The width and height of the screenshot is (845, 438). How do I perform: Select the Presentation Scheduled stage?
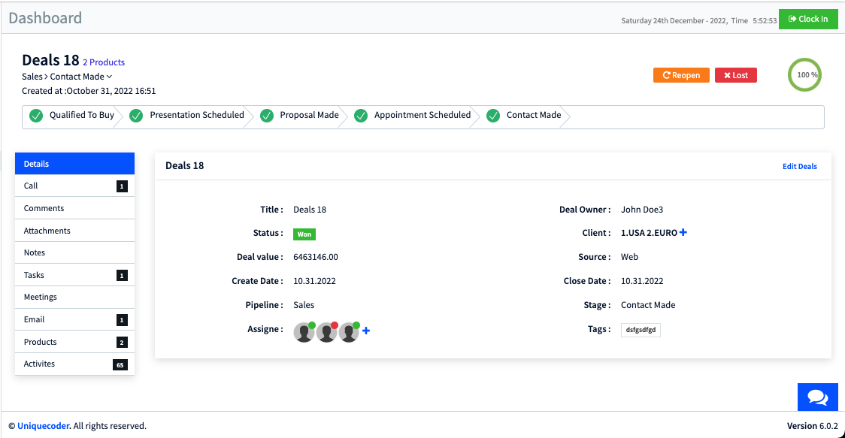(197, 115)
